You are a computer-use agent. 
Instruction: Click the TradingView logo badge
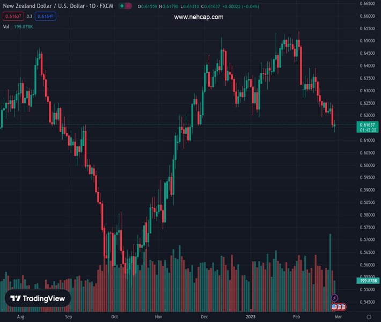38,298
